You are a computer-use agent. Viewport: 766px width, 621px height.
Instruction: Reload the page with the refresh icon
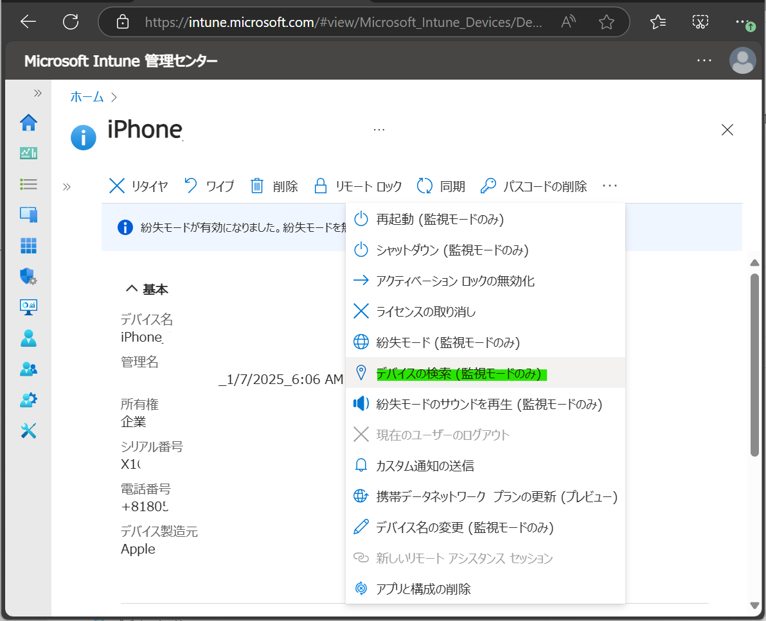tap(71, 21)
